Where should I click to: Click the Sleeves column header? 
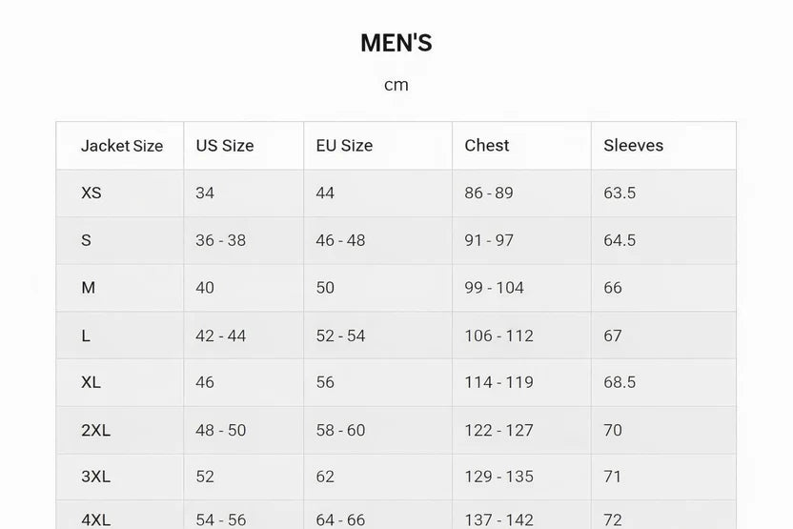633,146
